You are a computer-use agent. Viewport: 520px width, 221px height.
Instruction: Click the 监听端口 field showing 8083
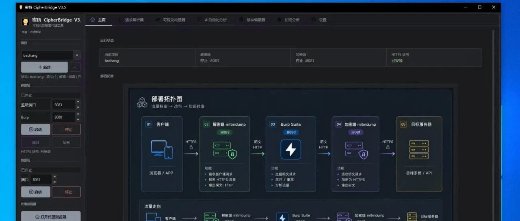coord(64,105)
